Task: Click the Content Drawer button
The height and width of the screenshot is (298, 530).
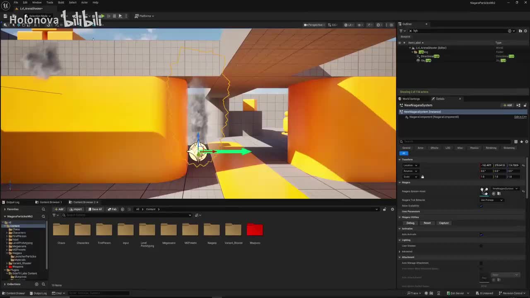Action: (14, 293)
